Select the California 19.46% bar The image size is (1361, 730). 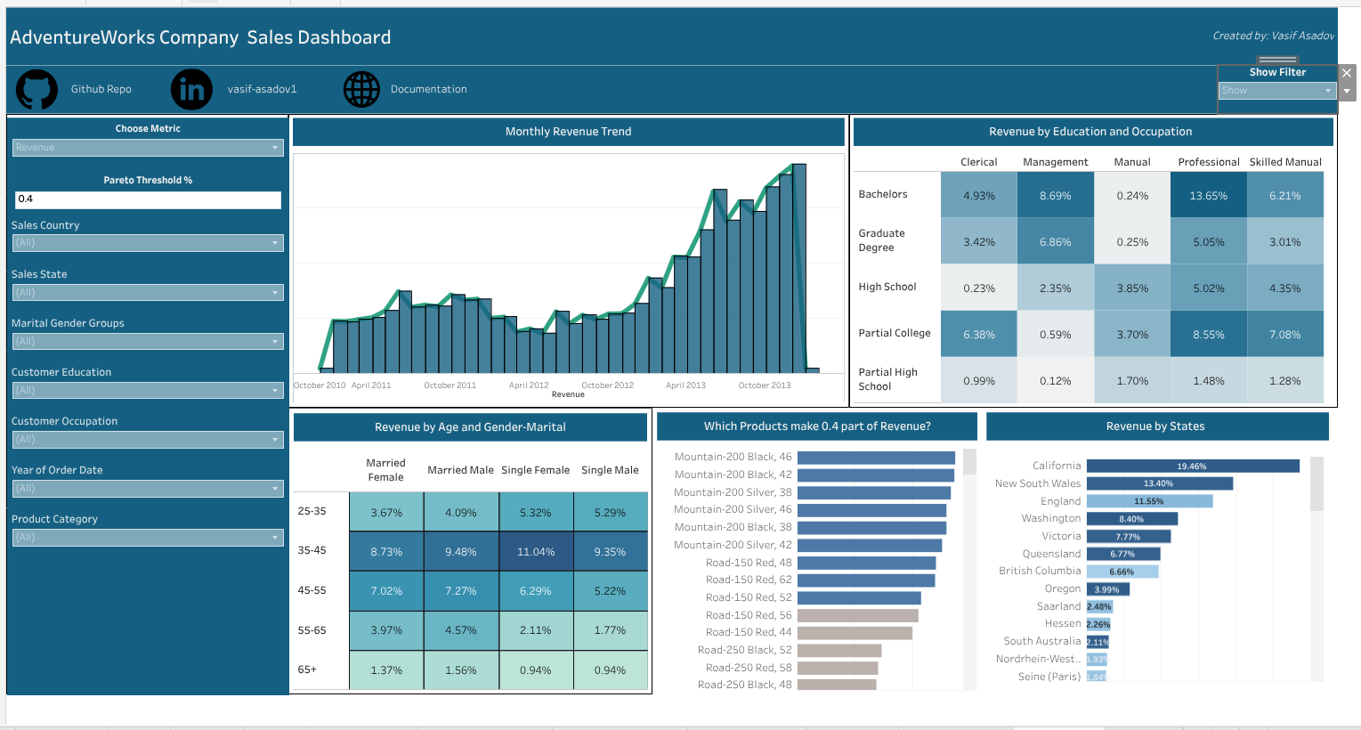point(1193,466)
